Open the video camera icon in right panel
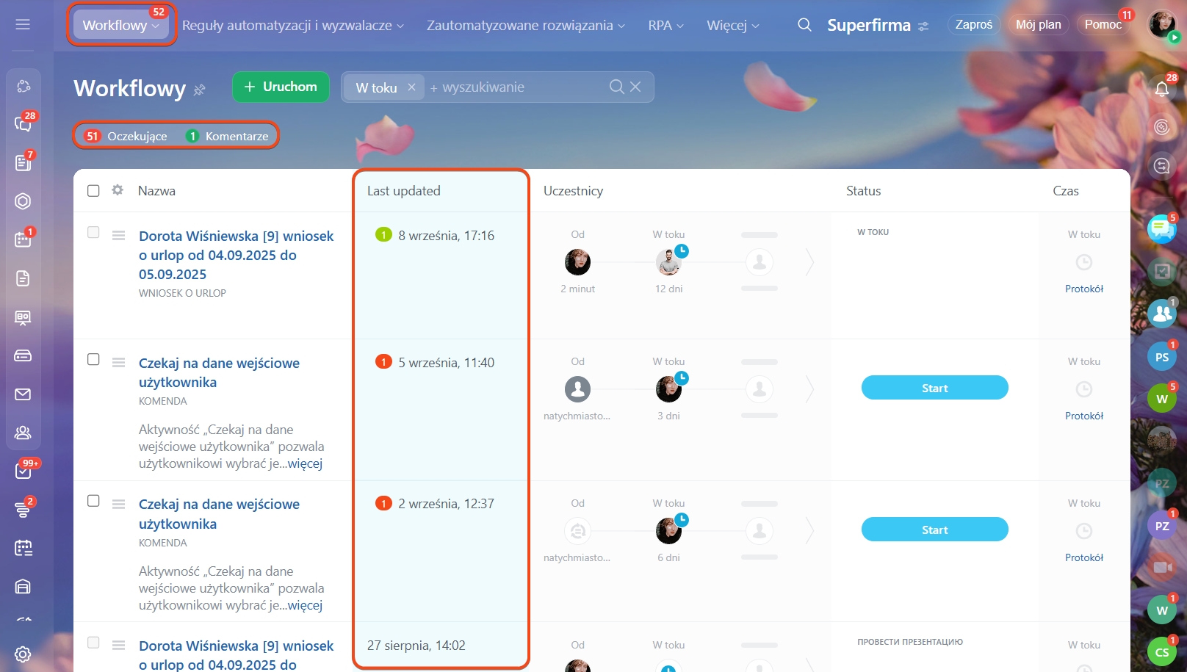This screenshot has width=1187, height=672. [1162, 567]
